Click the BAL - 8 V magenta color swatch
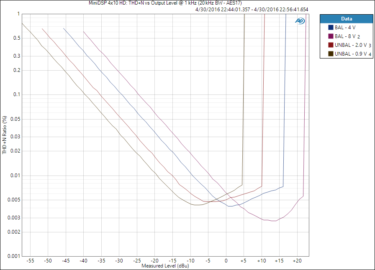The image size is (375, 270). click(331, 36)
